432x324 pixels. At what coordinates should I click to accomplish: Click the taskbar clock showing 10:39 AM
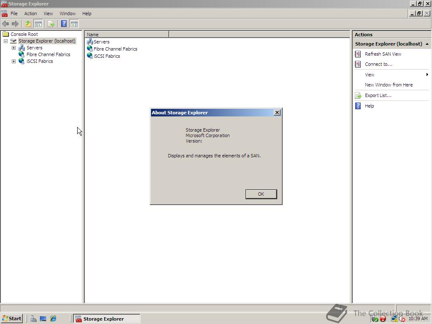418,319
